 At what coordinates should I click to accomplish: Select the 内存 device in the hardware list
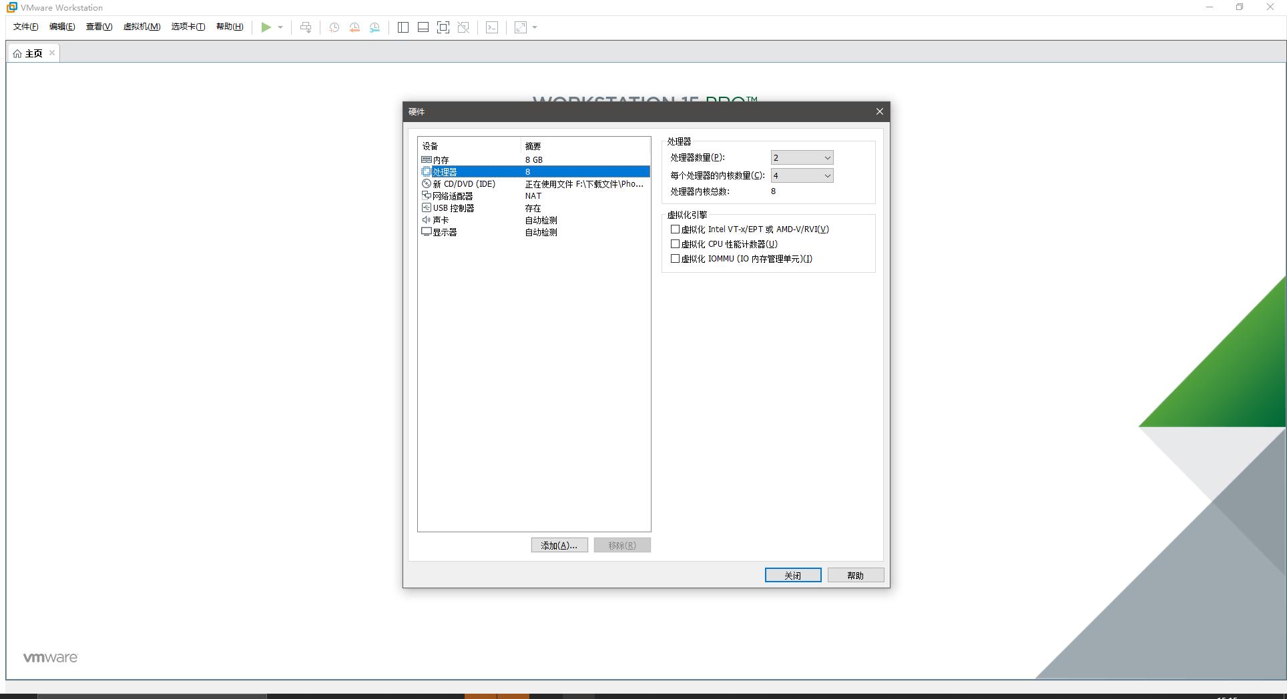tap(441, 159)
